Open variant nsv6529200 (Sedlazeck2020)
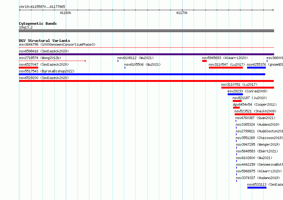The width and height of the screenshot is (283, 200). coord(44,78)
